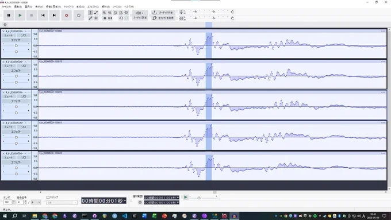The width and height of the screenshot is (391, 220).
Task: Open the Tools menu
Action: tap(117, 7)
